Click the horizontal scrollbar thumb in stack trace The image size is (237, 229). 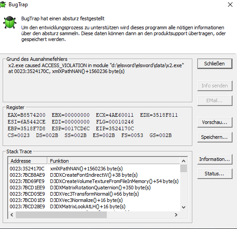(x=61, y=215)
